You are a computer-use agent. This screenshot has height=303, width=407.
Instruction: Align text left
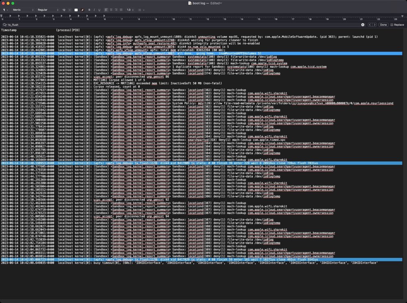click(106, 10)
